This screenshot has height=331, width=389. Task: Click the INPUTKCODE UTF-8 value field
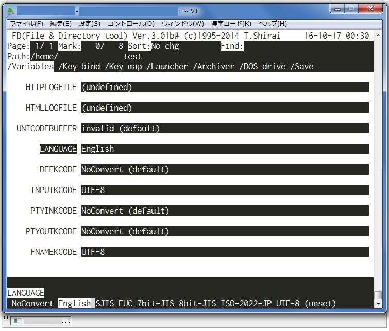(x=225, y=190)
